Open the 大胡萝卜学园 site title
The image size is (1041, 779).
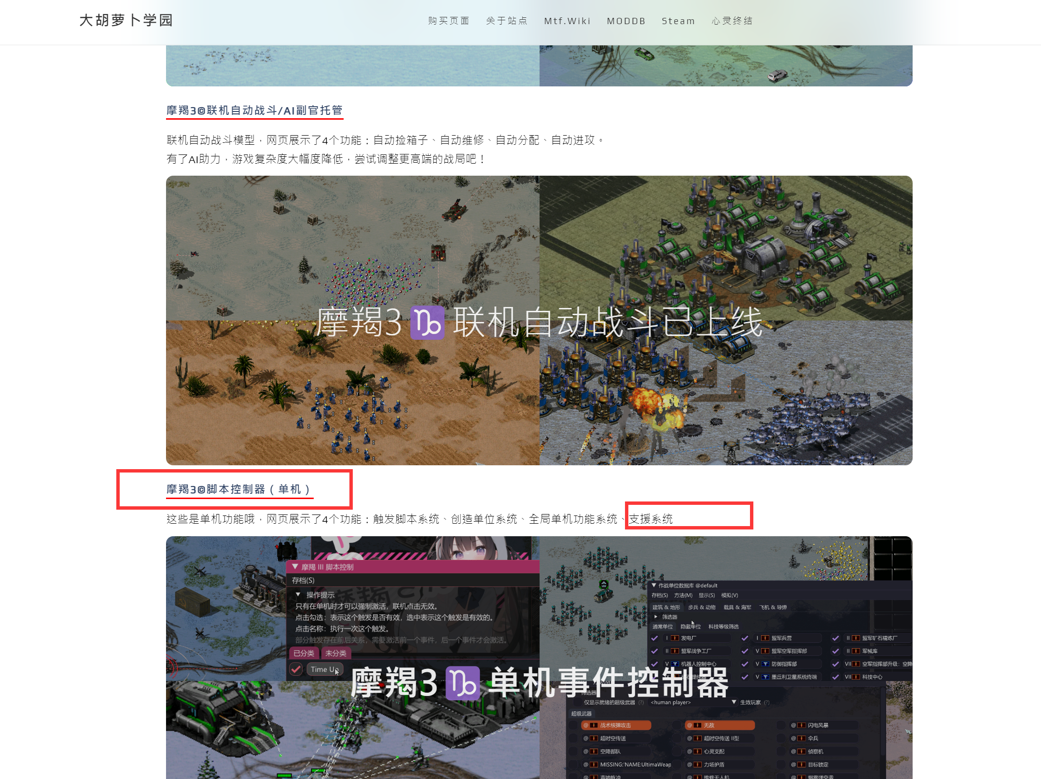[126, 20]
